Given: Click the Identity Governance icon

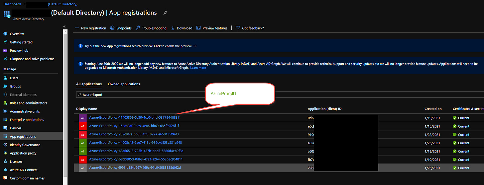Looking at the screenshot, I should pyautogui.click(x=5, y=145).
